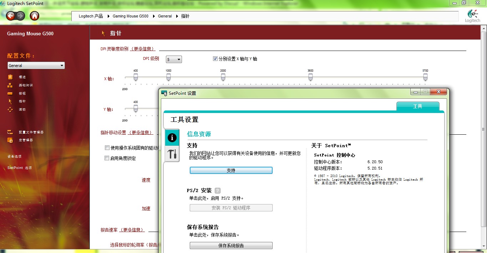The height and width of the screenshot is (253, 487).
Task: Click the pointer icon beside 指针 header
Action: 103,33
